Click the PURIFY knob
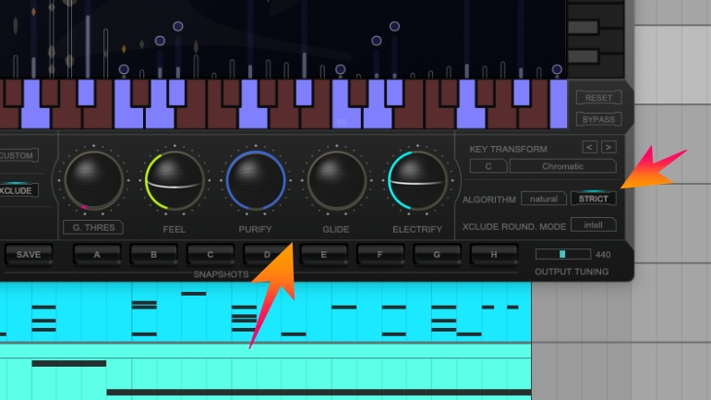 click(x=256, y=181)
